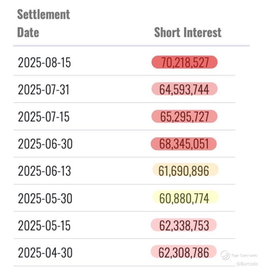The image size is (263, 270).
Task: Click the Settlement Date column header
Action: 44,23
